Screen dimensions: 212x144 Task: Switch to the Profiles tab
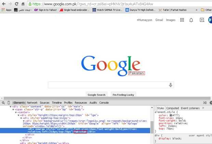tap(68, 103)
